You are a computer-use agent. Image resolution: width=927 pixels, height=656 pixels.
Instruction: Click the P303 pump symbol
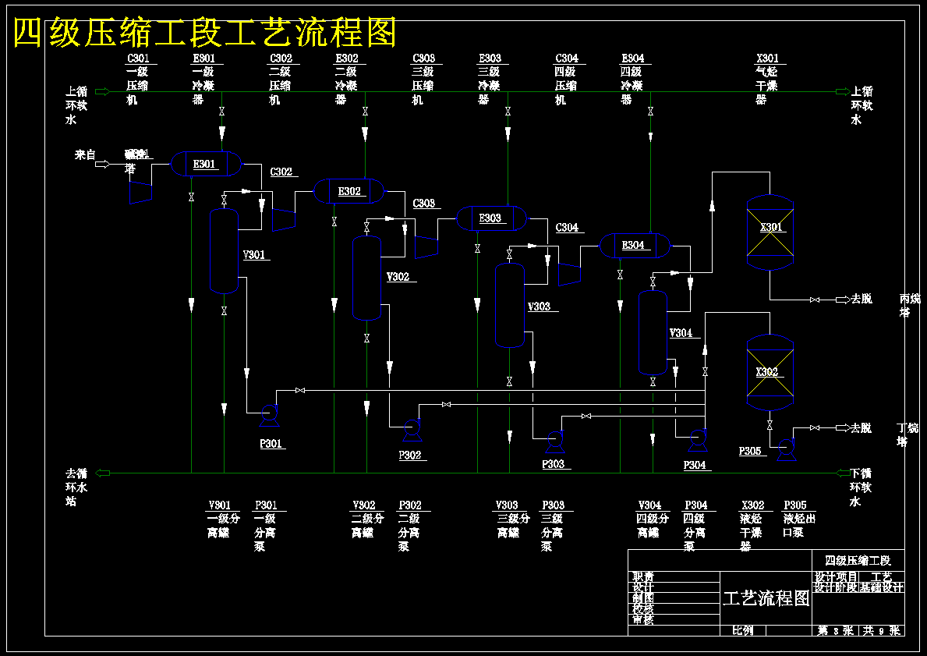pyautogui.click(x=555, y=441)
